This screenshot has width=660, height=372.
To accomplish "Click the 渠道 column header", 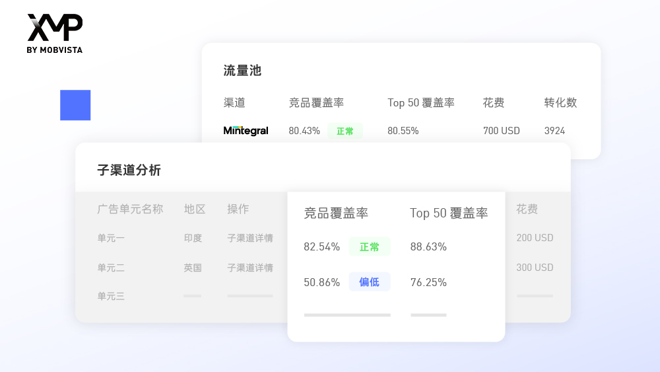I will [x=234, y=103].
